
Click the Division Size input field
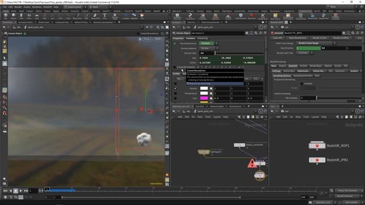pos(206,53)
